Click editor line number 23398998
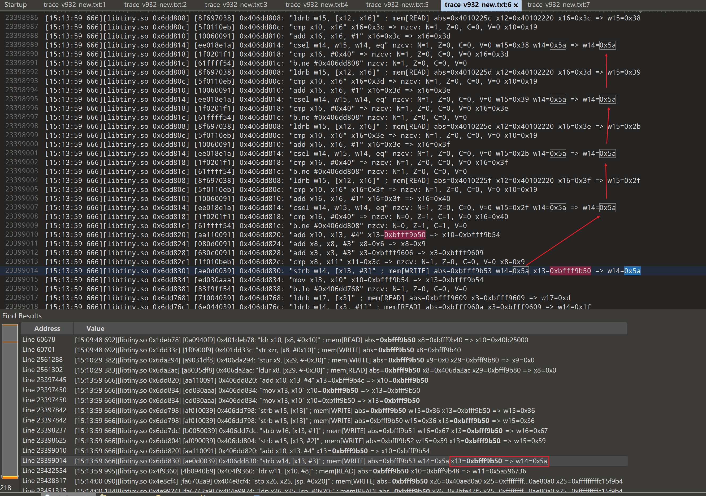Image resolution: width=706 pixels, height=496 pixels. pyautogui.click(x=21, y=126)
